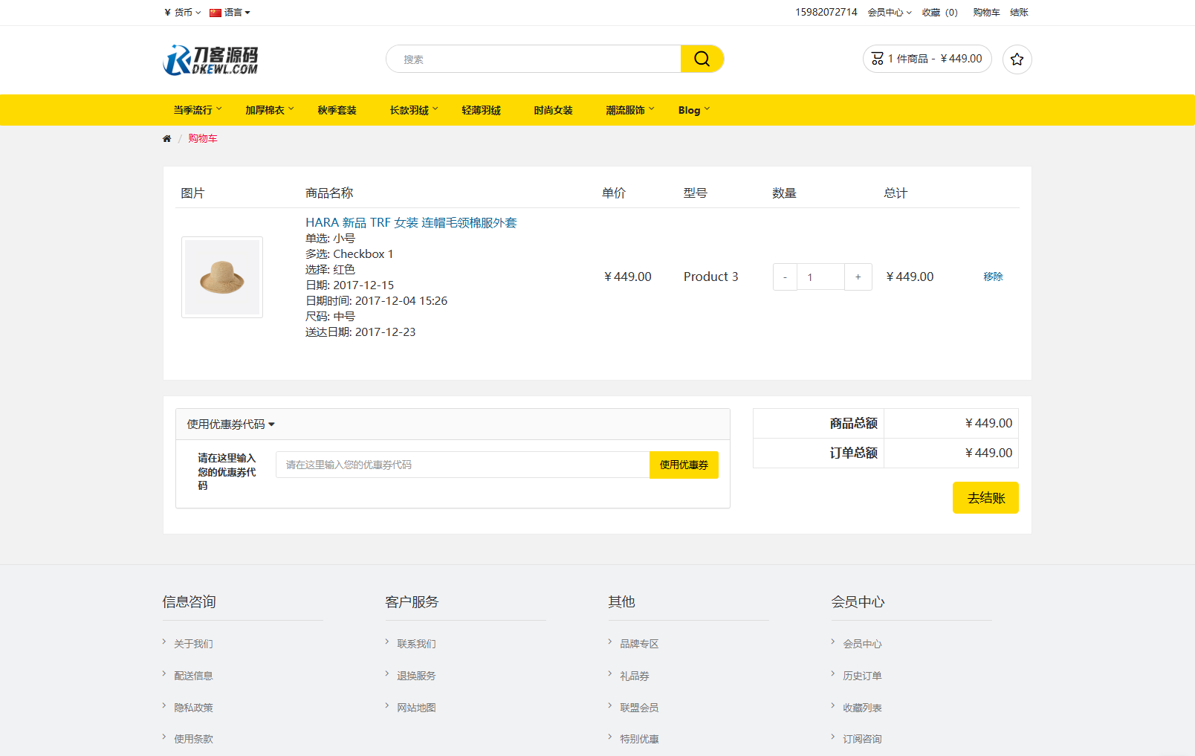Viewport: 1195px width, 756px height.
Task: Click the straw hat product thumbnail
Action: 221,277
